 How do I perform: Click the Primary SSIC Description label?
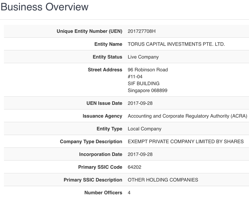93,180
